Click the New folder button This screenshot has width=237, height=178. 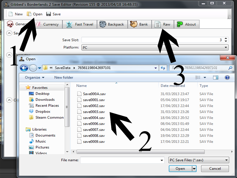64,77
